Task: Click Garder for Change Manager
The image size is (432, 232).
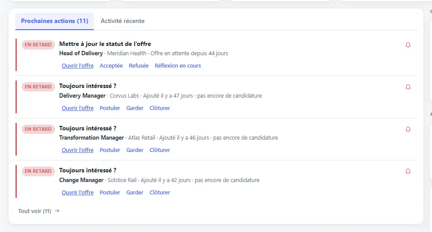Action: pyautogui.click(x=135, y=193)
